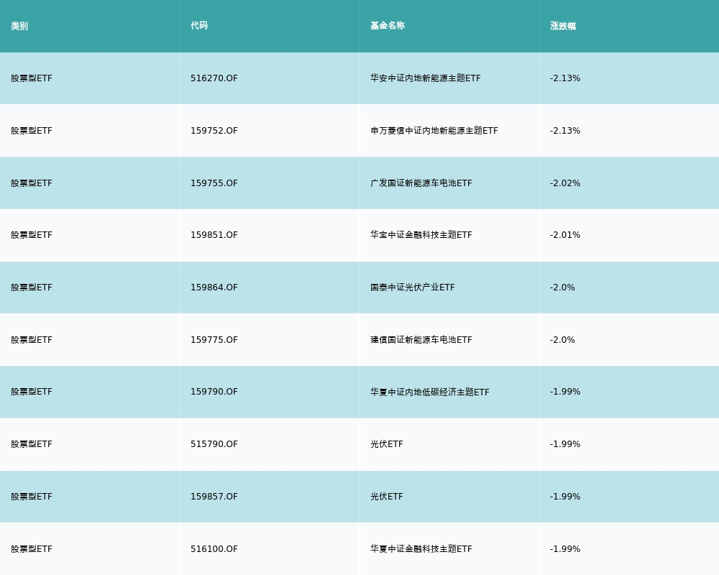Click 股票型ETF in the 159755.OF row
719x575 pixels.
(32, 183)
